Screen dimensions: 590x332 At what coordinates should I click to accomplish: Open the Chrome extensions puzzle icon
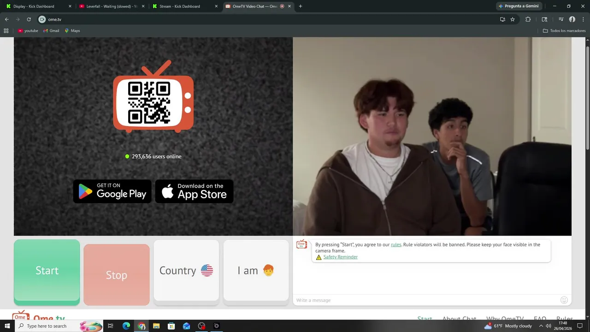click(x=528, y=19)
